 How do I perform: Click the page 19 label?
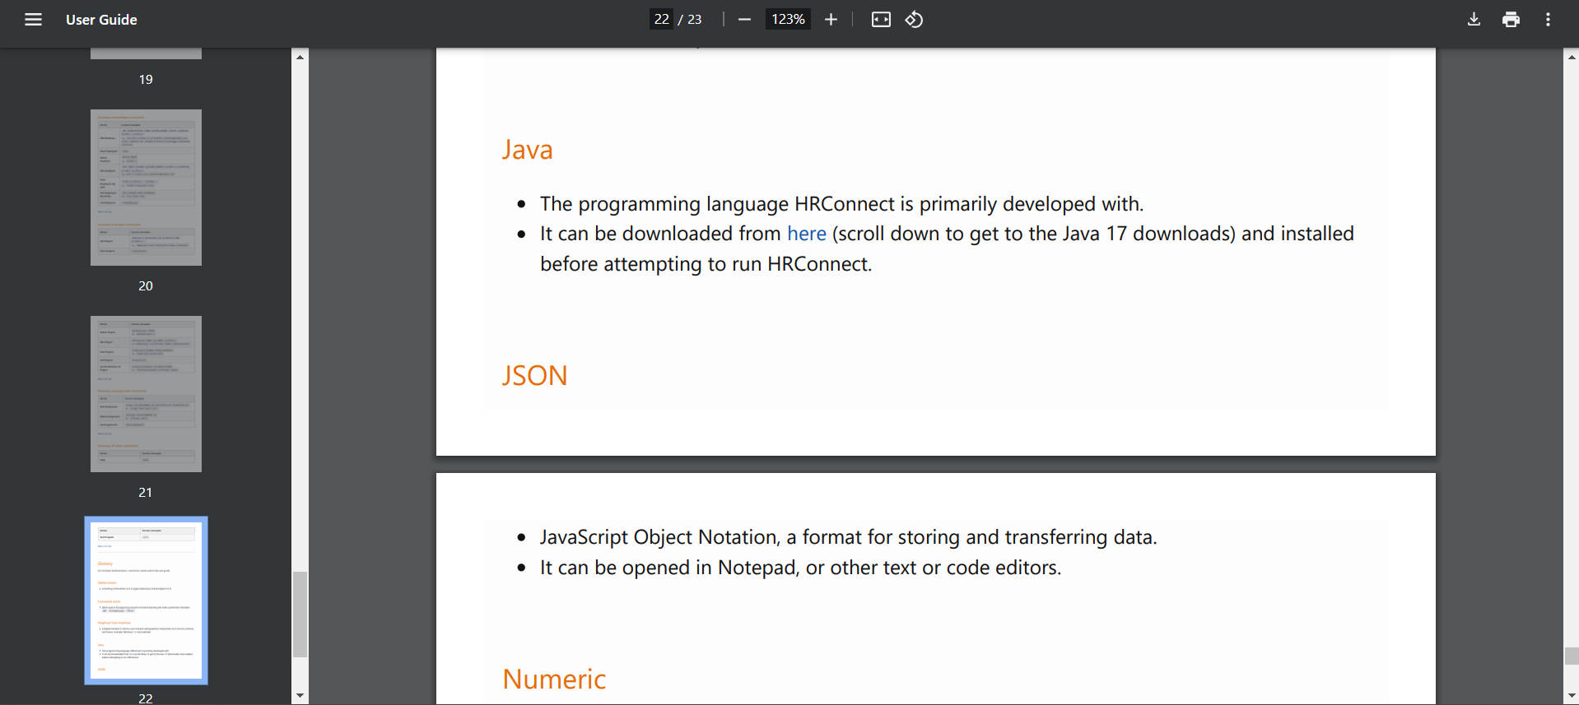click(x=146, y=80)
